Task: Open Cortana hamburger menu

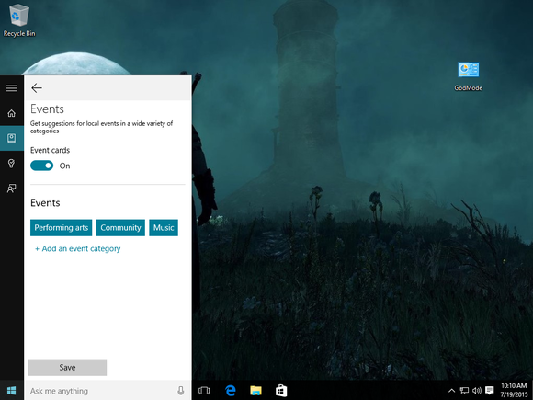Action: (x=12, y=88)
